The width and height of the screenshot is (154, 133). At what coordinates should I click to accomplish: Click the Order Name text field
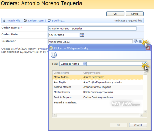click(92, 29)
